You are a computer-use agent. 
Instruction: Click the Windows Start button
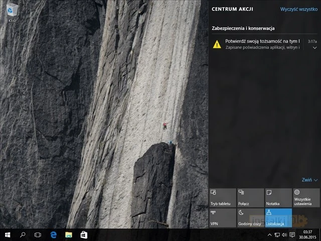pos(8,234)
